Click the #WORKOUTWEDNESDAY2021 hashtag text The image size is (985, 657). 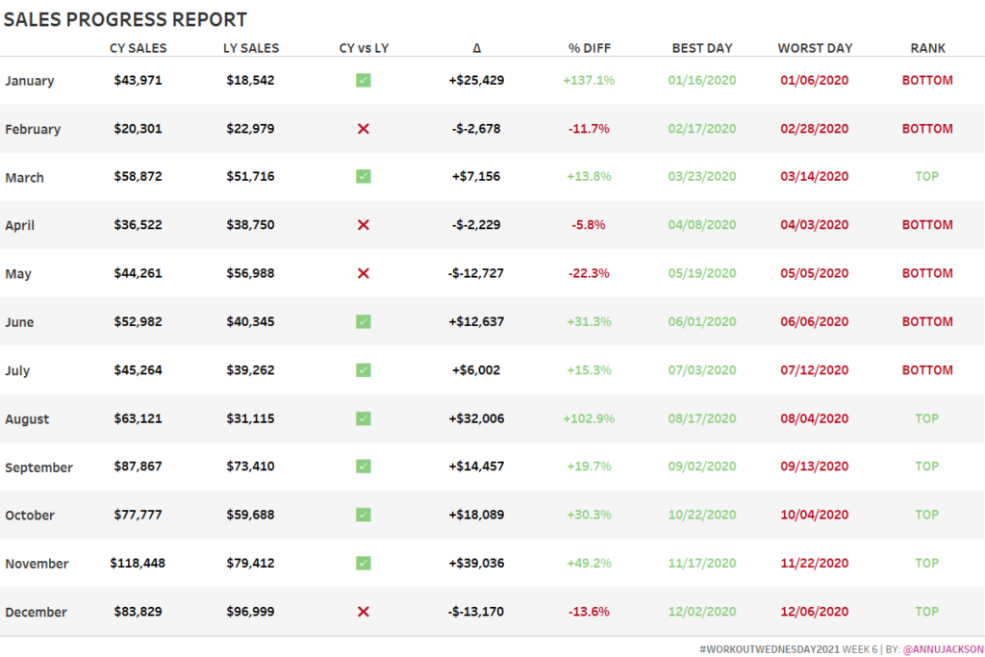point(769,649)
